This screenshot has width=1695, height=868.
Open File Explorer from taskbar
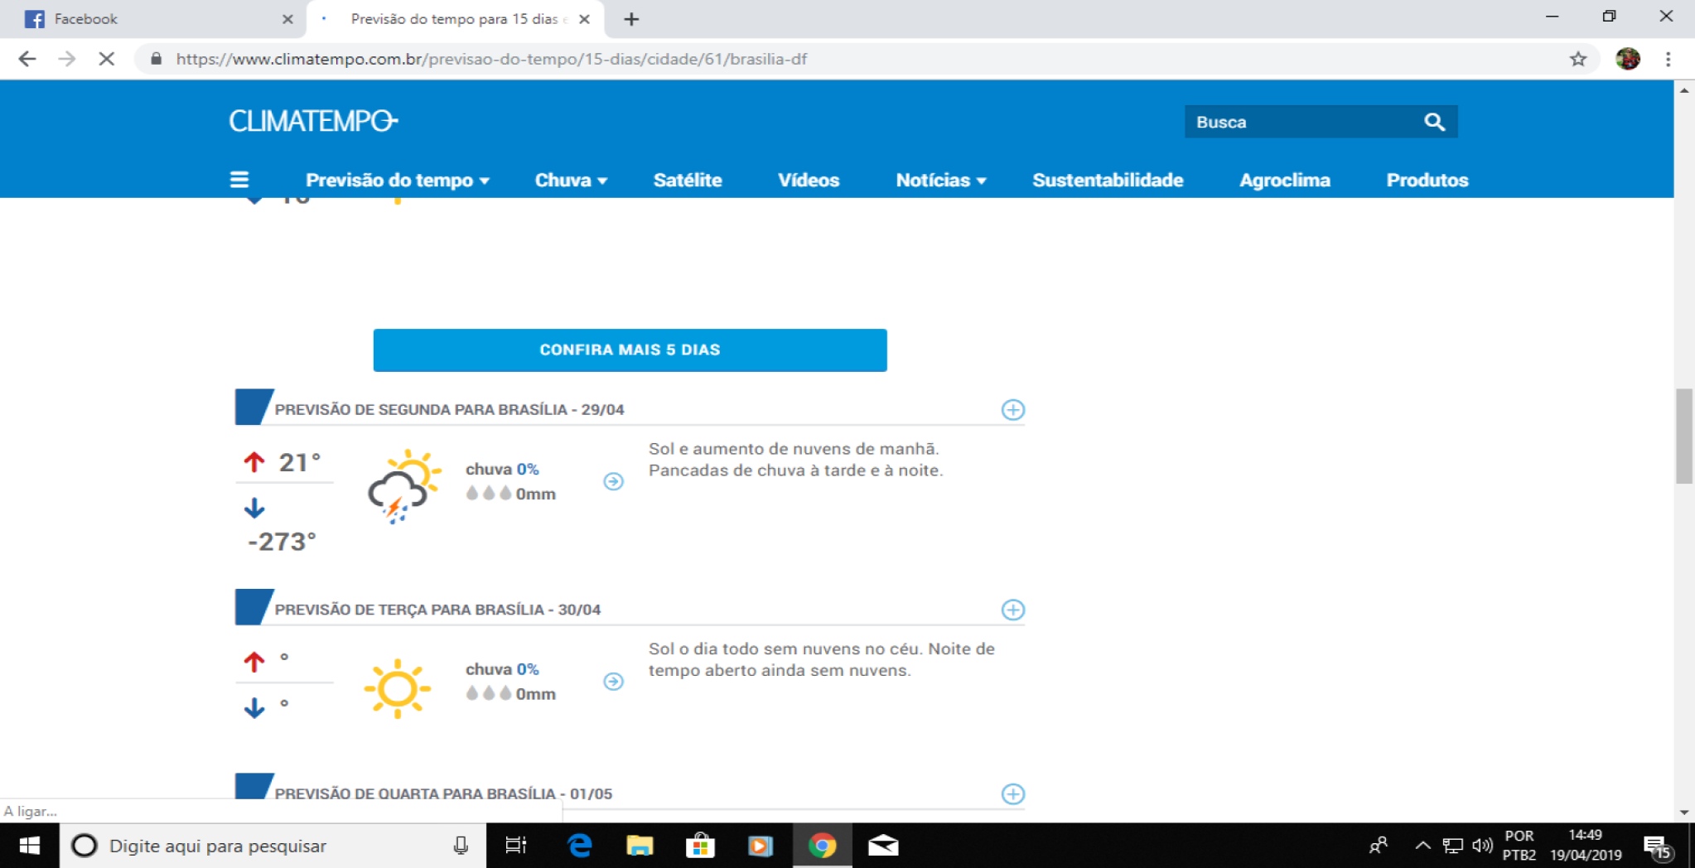click(640, 846)
